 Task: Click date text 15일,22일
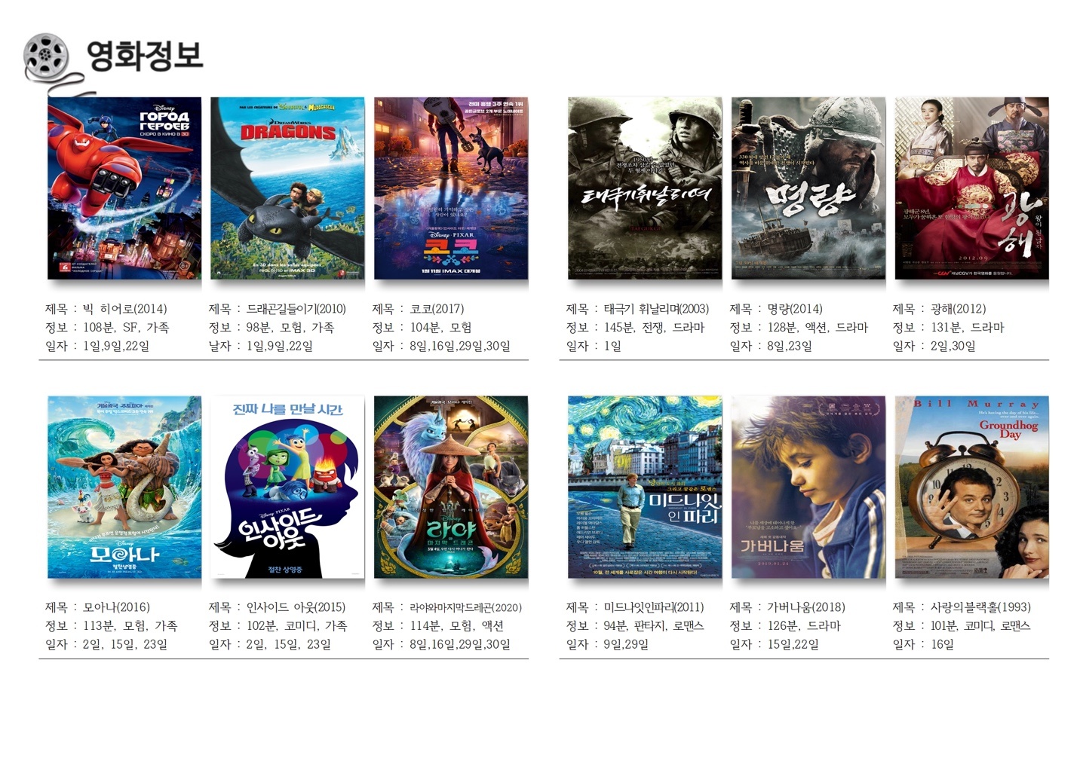(793, 645)
